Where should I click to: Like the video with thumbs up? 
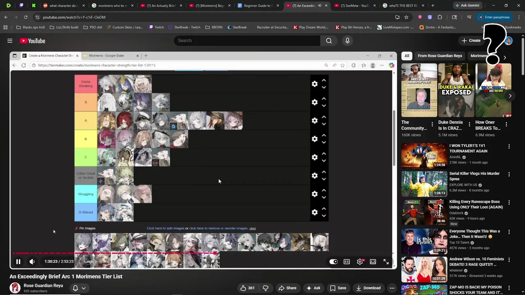247,288
